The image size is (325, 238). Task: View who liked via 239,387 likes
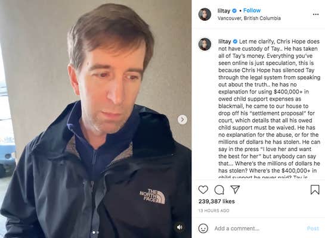(x=216, y=201)
